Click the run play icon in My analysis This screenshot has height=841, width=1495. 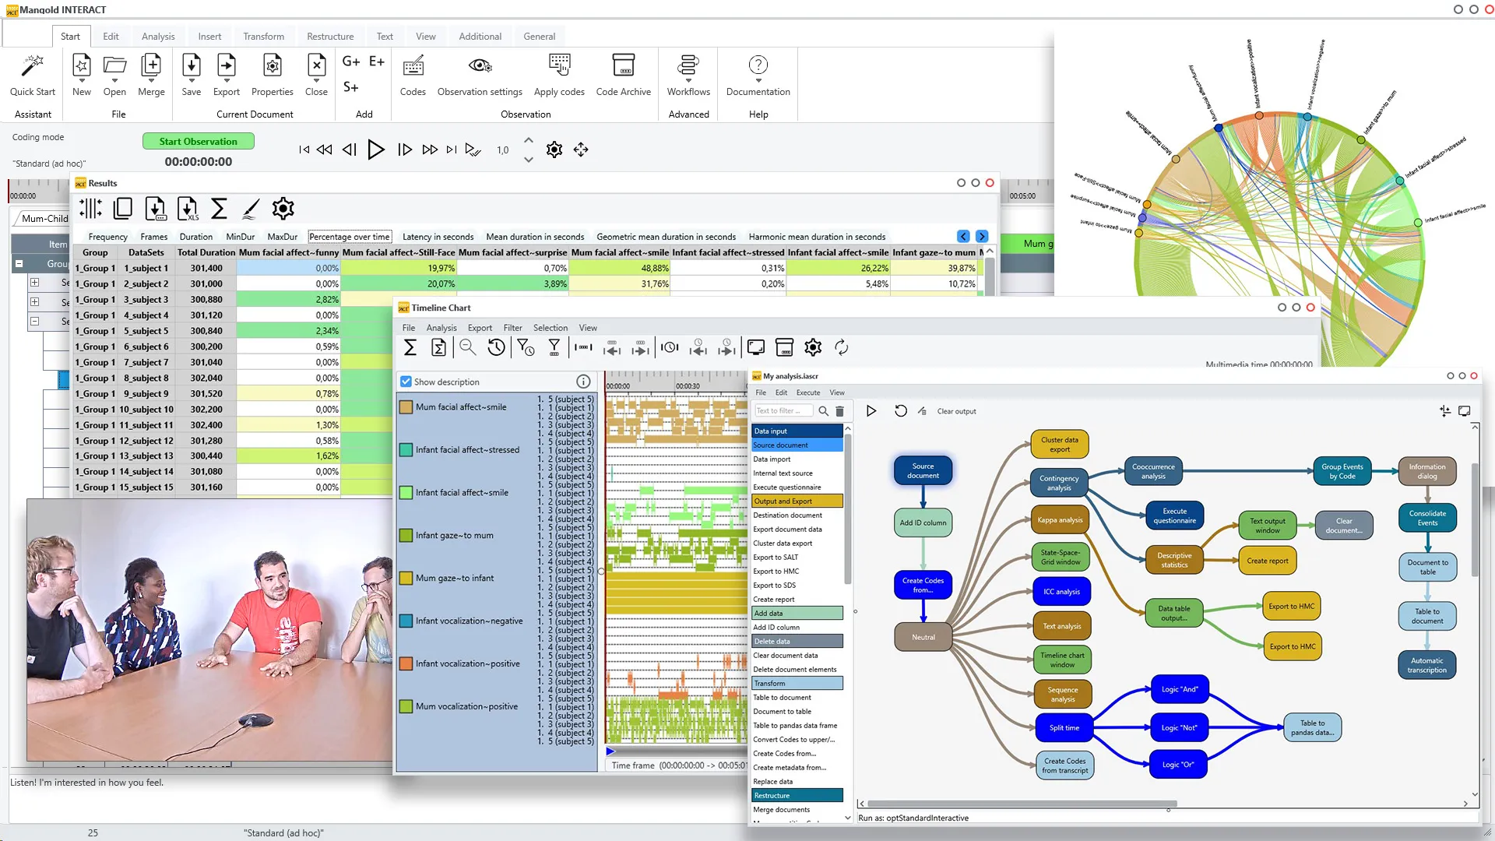tap(871, 411)
